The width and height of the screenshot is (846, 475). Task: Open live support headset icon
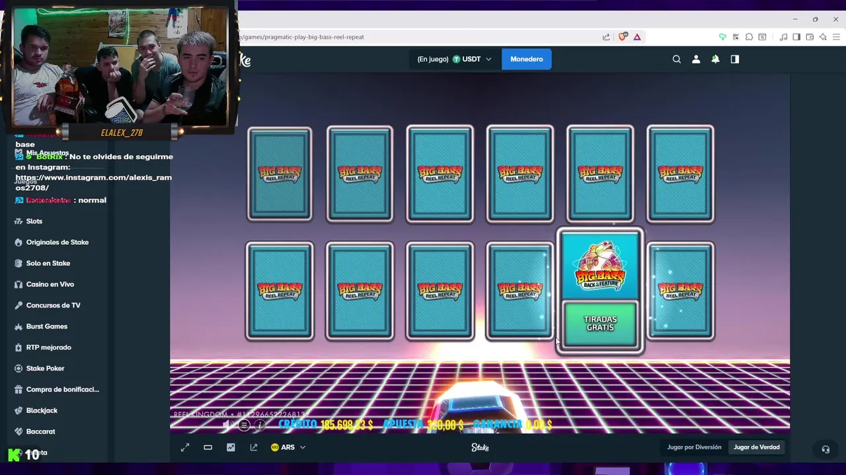(x=826, y=449)
